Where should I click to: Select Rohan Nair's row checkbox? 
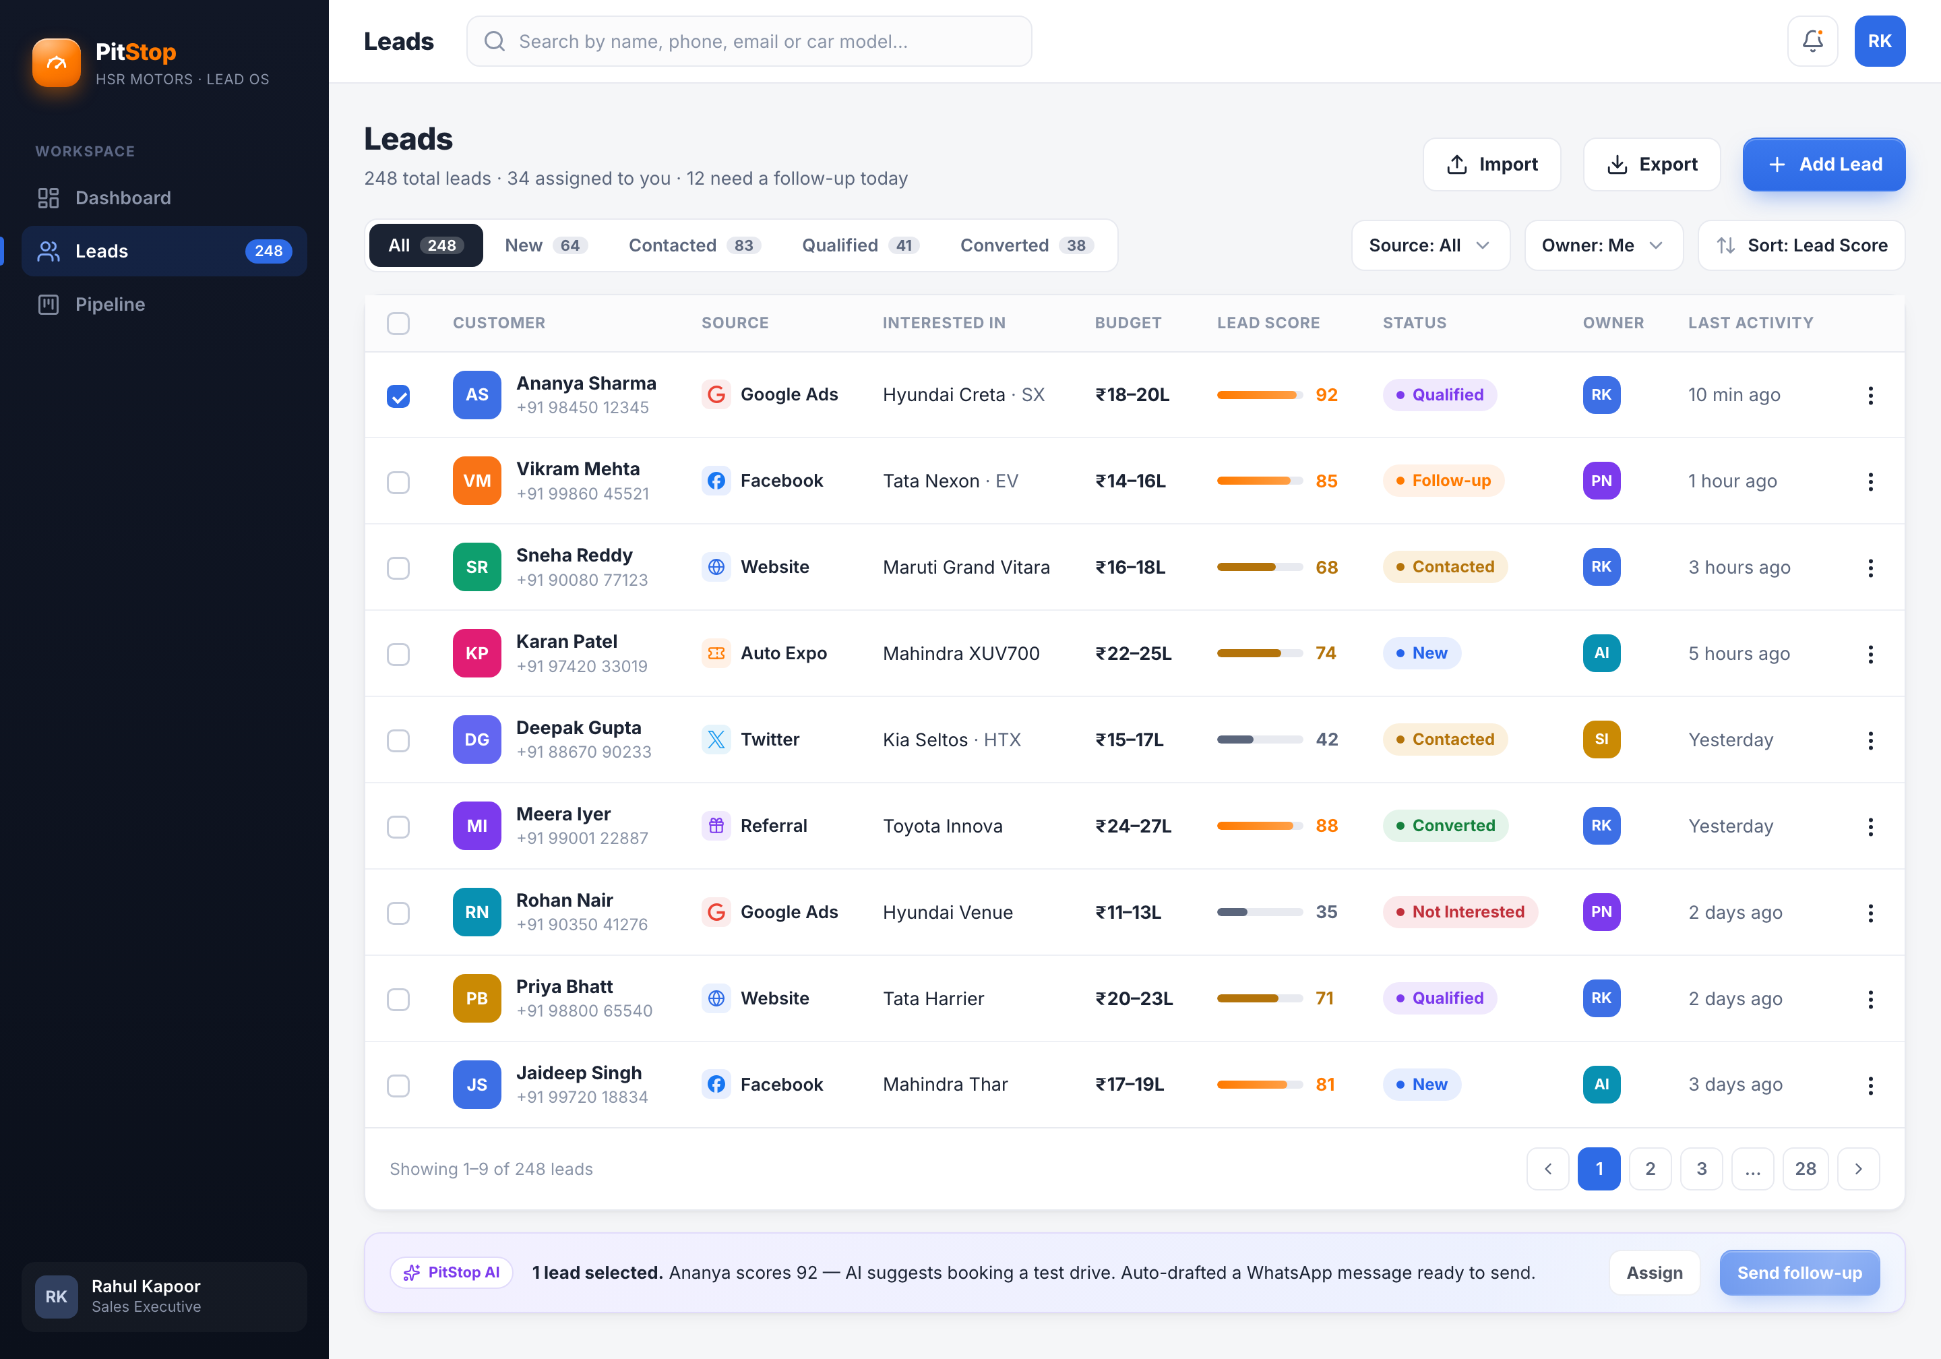pyautogui.click(x=398, y=913)
